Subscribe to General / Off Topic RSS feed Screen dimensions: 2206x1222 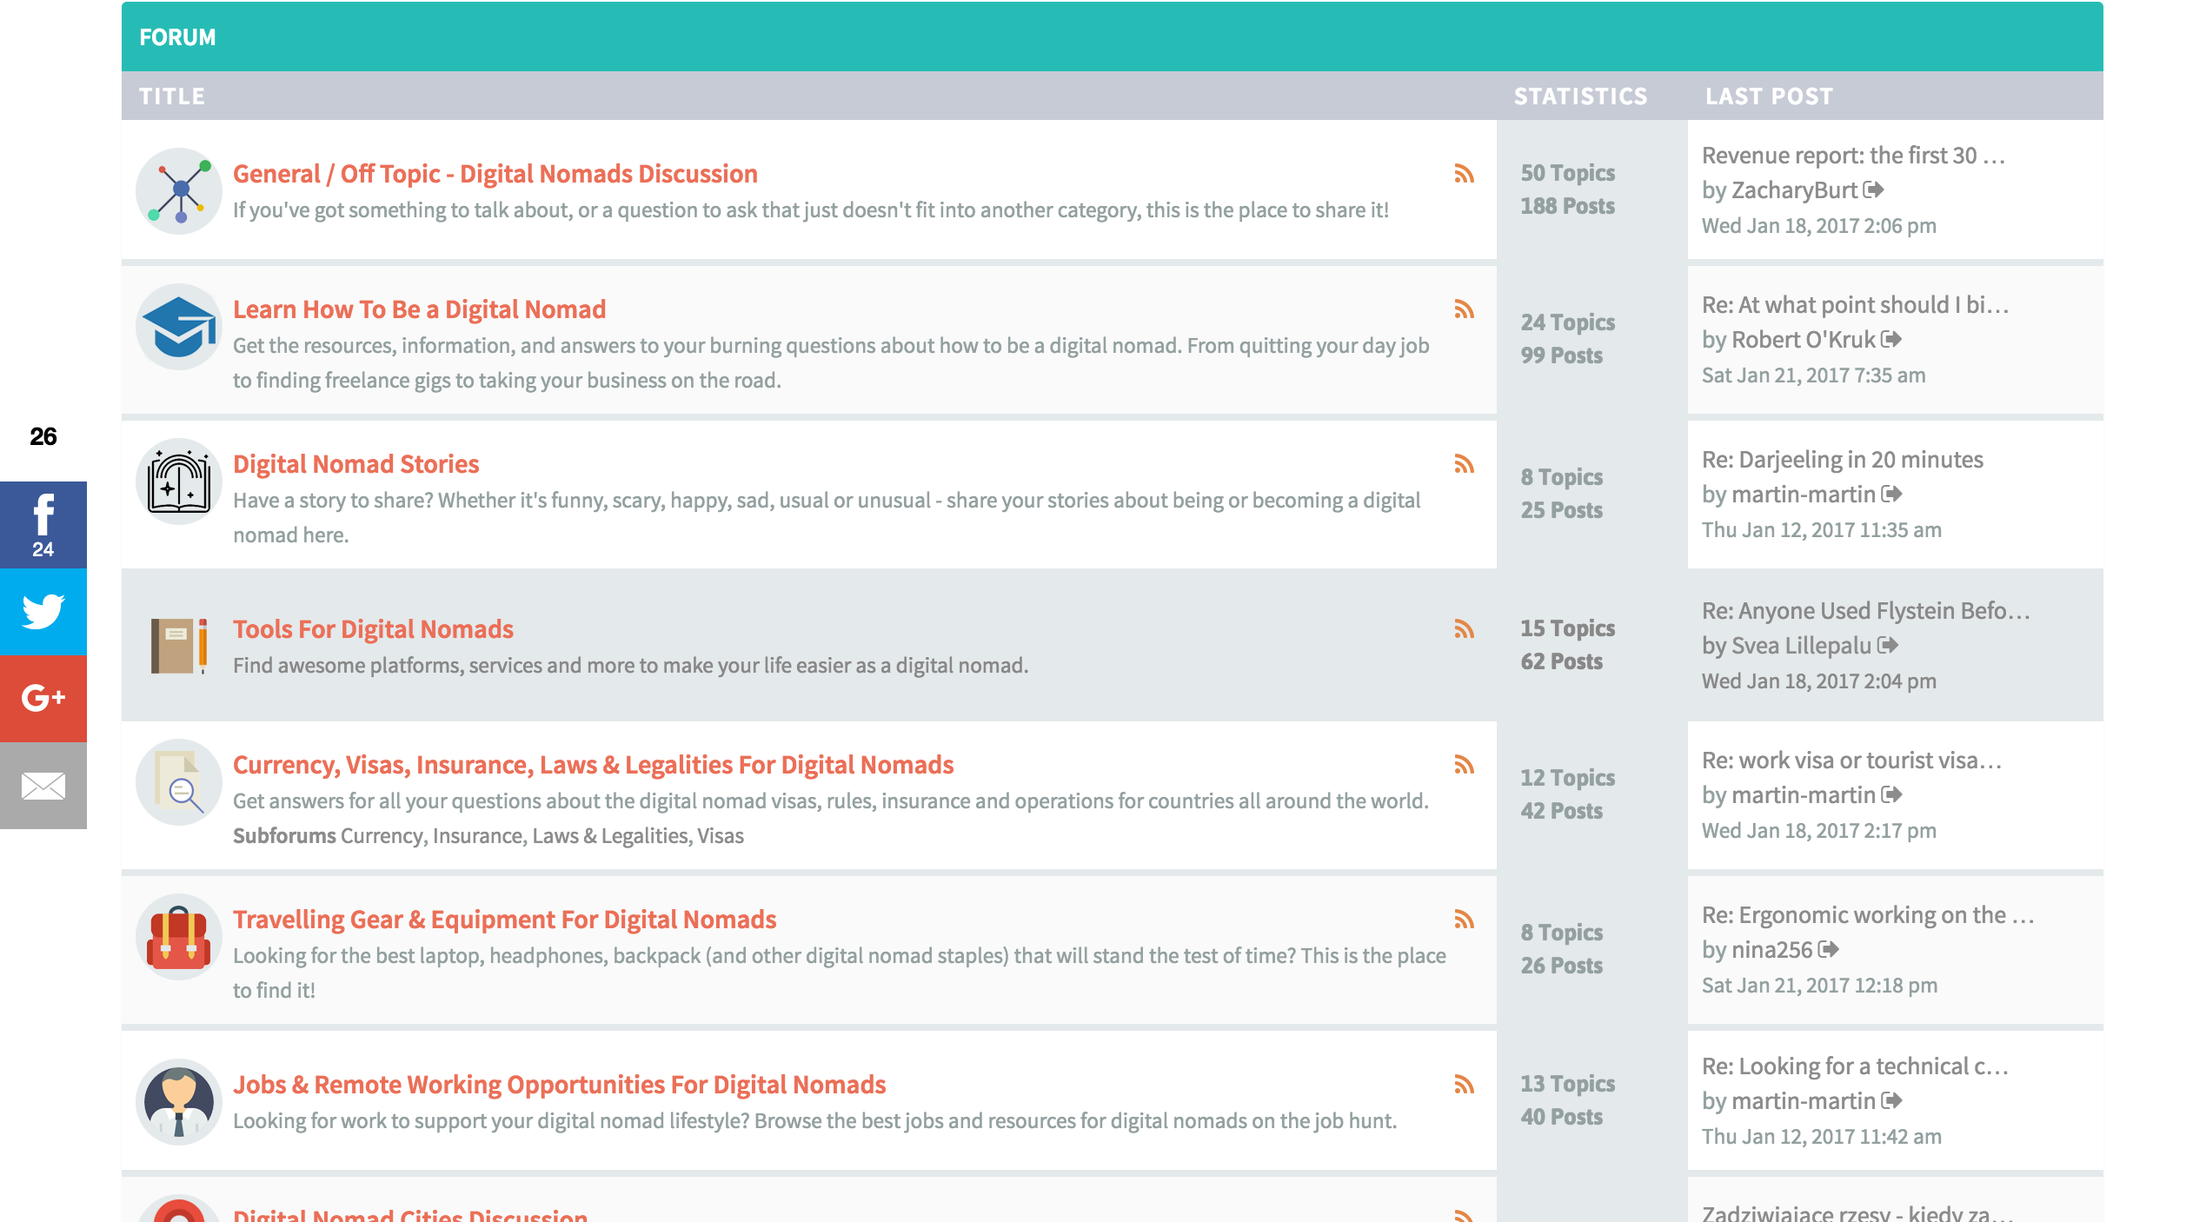1465,175
